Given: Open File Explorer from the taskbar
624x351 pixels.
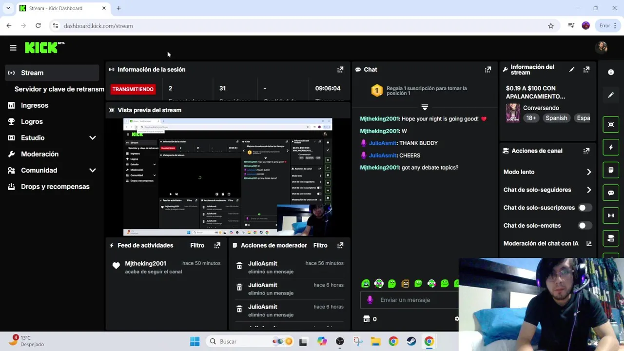Looking at the screenshot, I should pos(375,341).
